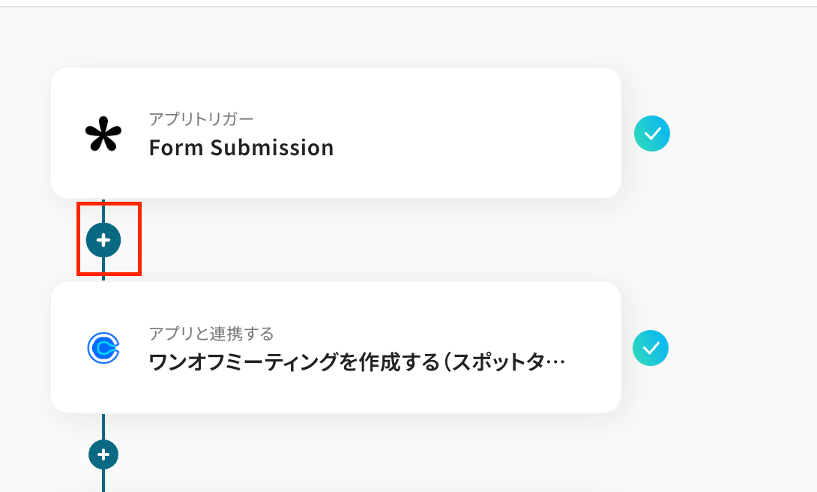Click the "アプリと連携する" label
The height and width of the screenshot is (492, 817).
click(211, 333)
